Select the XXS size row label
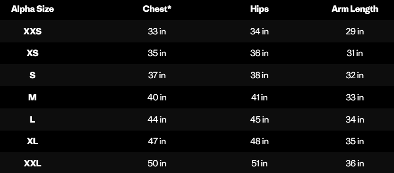This screenshot has width=394, height=173. 33,31
